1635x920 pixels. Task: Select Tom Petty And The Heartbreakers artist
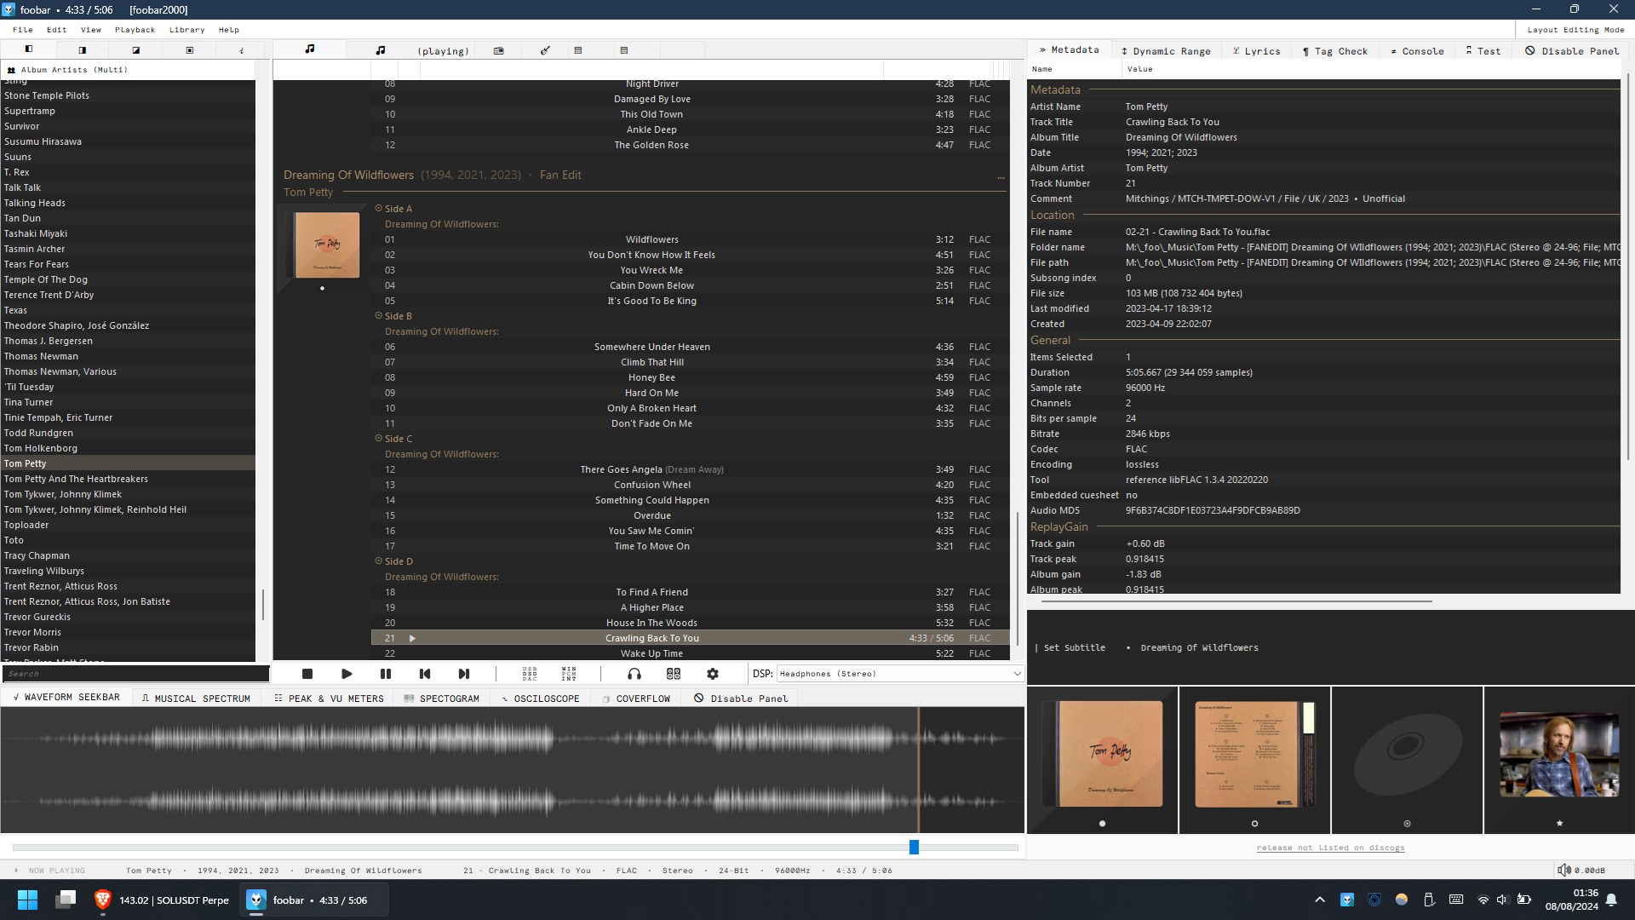[x=128, y=479]
